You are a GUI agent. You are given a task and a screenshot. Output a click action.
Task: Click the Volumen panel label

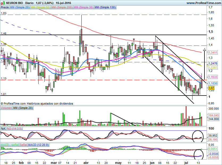tap(7, 108)
